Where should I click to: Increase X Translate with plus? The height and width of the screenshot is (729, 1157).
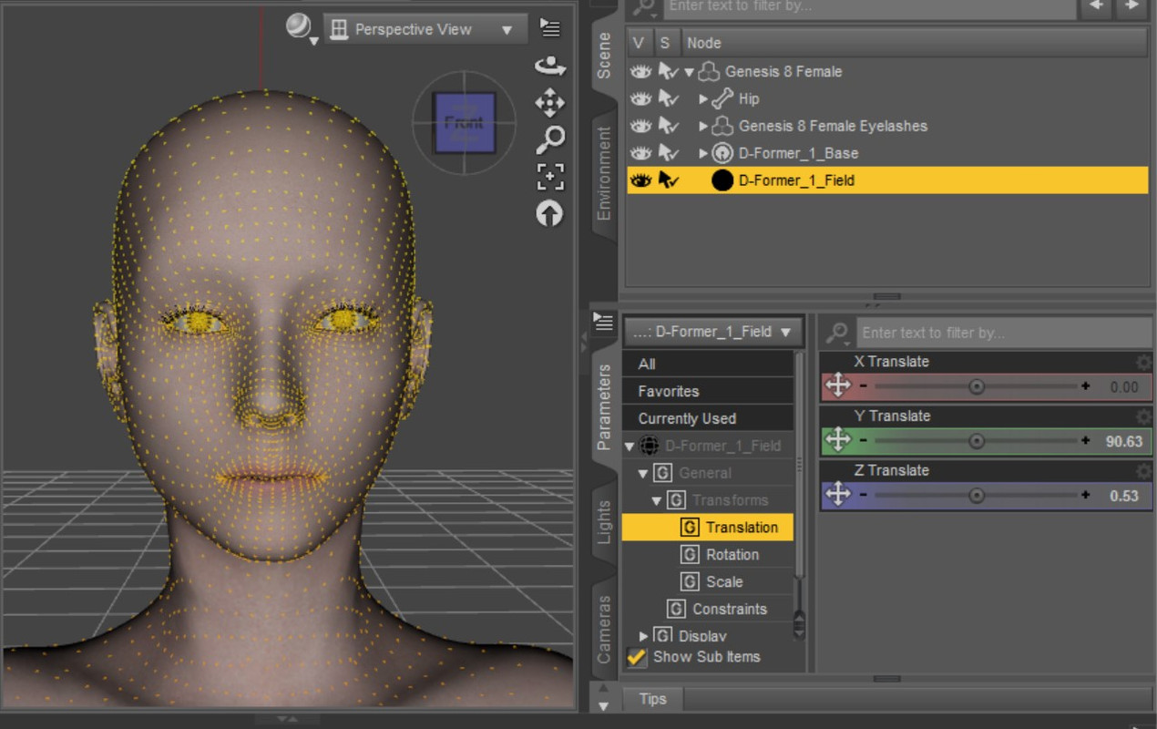click(x=1086, y=386)
